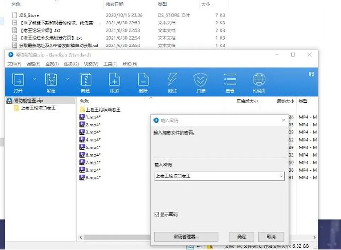Screen dimensions: 341x250
Task: Toggle the 显示密码 (show password) checkbox
Action: click(157, 214)
